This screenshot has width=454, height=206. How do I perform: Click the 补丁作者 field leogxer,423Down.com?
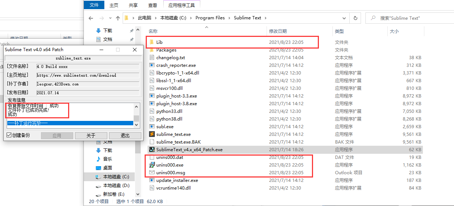(88, 84)
